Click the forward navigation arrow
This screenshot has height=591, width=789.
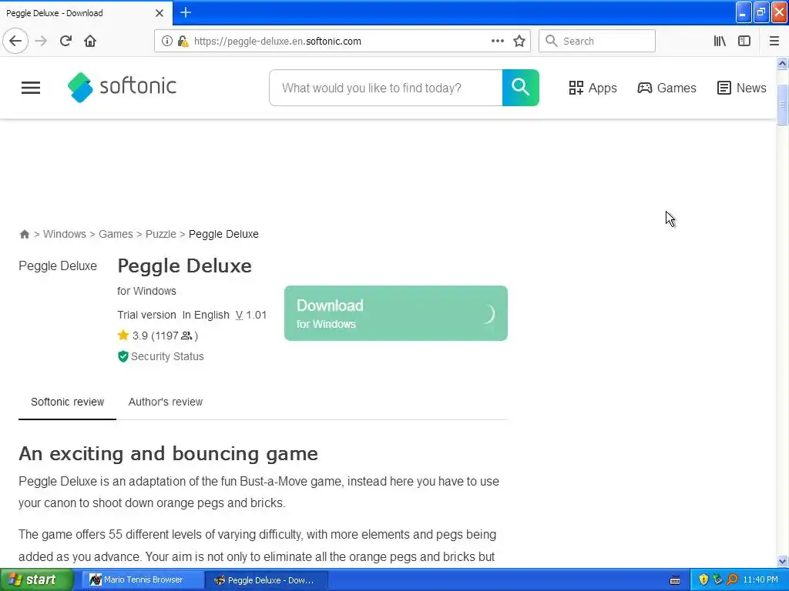point(41,41)
